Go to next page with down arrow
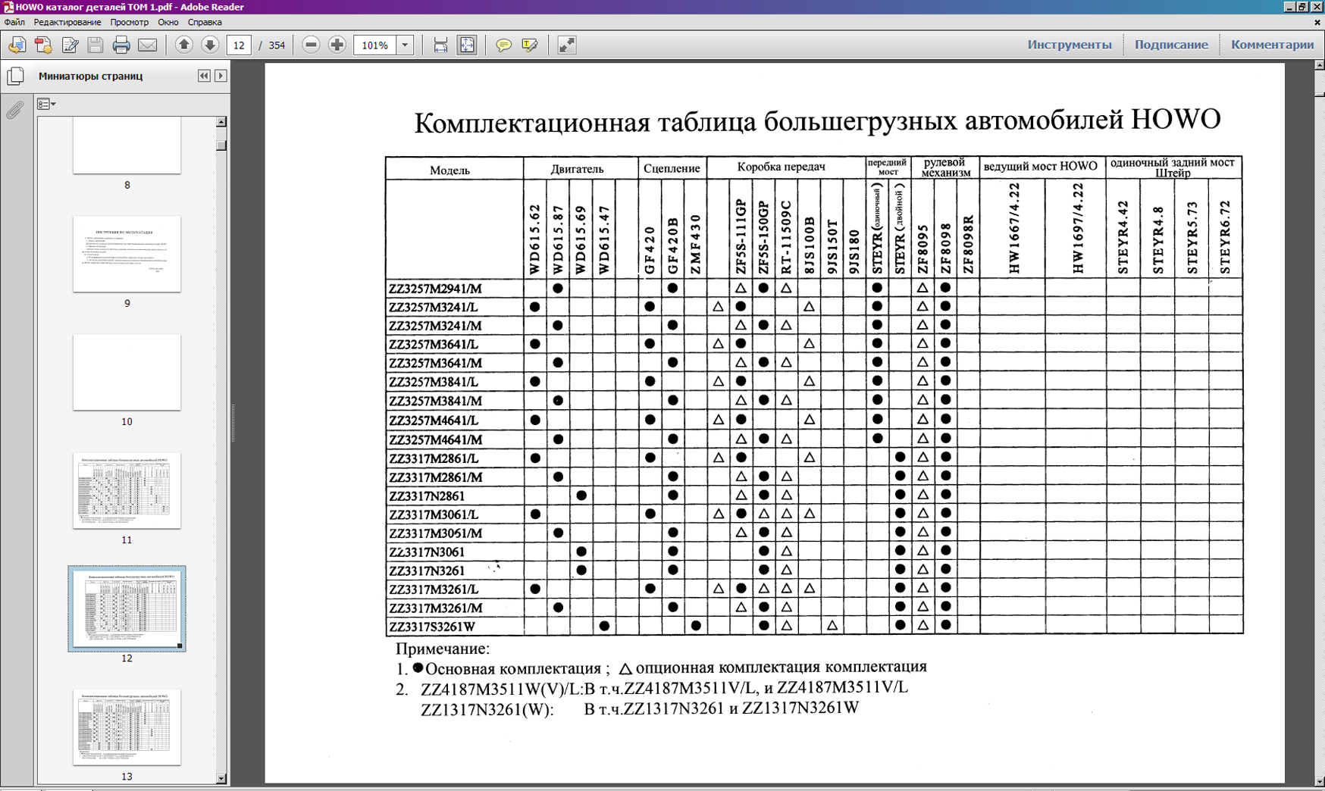Screen dimensions: 1325x791 tap(210, 45)
